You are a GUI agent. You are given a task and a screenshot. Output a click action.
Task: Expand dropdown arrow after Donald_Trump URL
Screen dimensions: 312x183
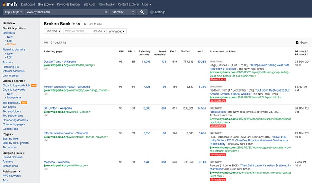(x=94, y=65)
